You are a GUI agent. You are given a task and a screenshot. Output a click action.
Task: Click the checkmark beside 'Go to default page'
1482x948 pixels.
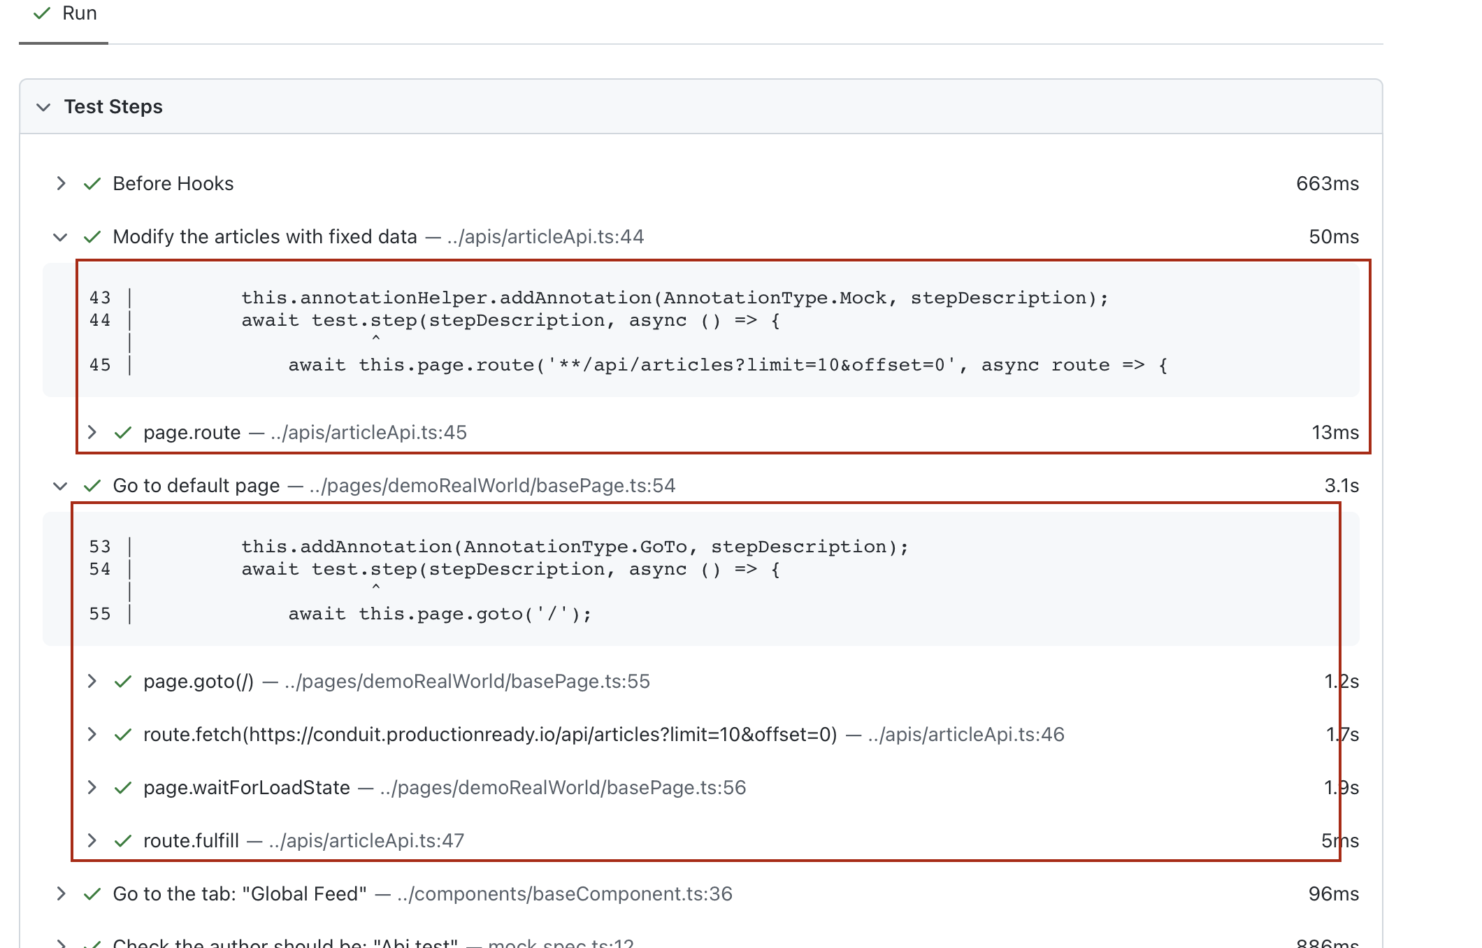92,484
